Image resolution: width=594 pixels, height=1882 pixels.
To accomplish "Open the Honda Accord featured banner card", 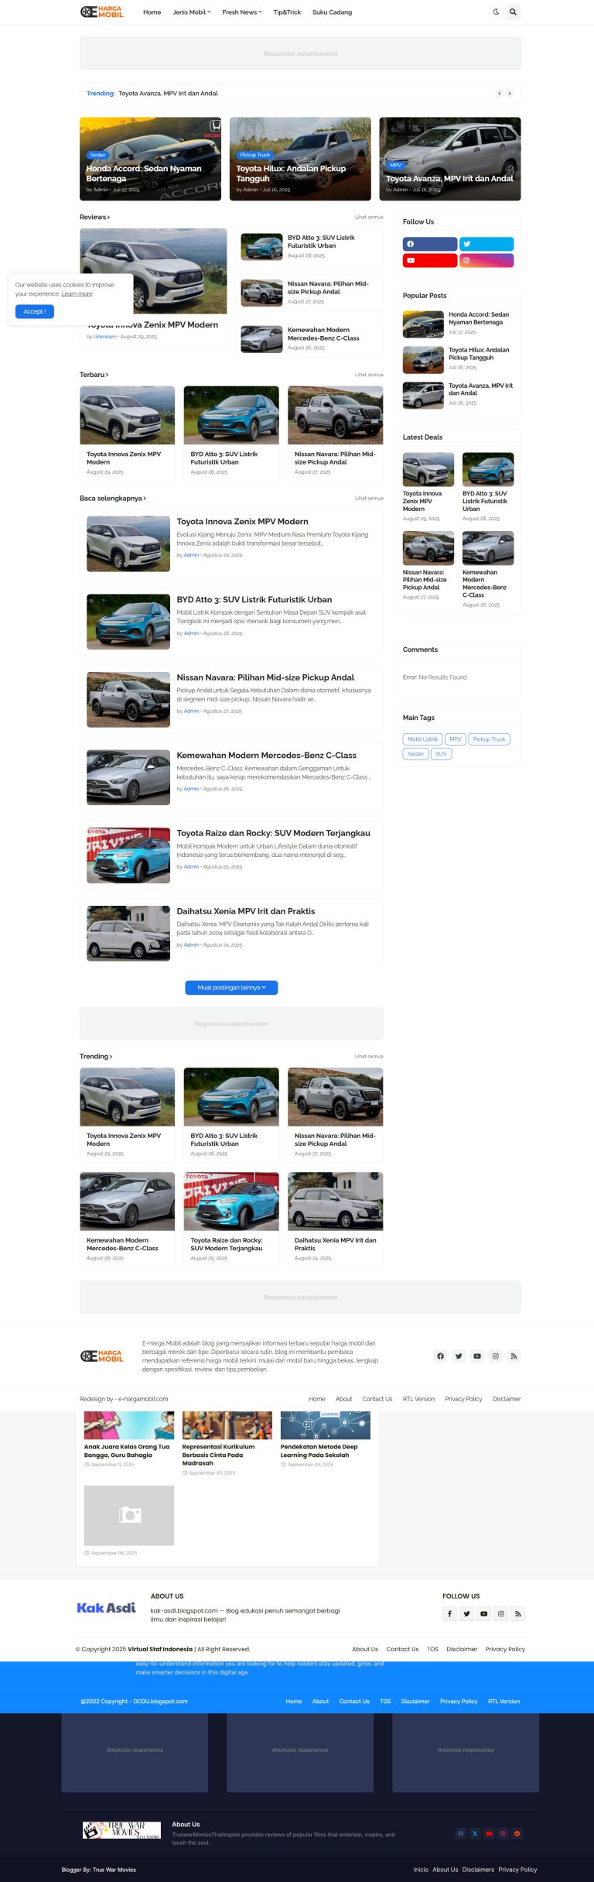I will (x=150, y=159).
